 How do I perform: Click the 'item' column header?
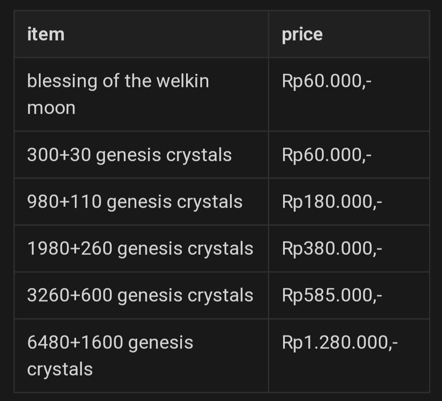(x=46, y=34)
